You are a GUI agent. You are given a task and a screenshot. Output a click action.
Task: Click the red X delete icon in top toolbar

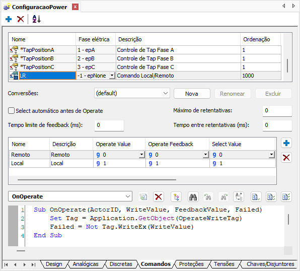coord(20,19)
